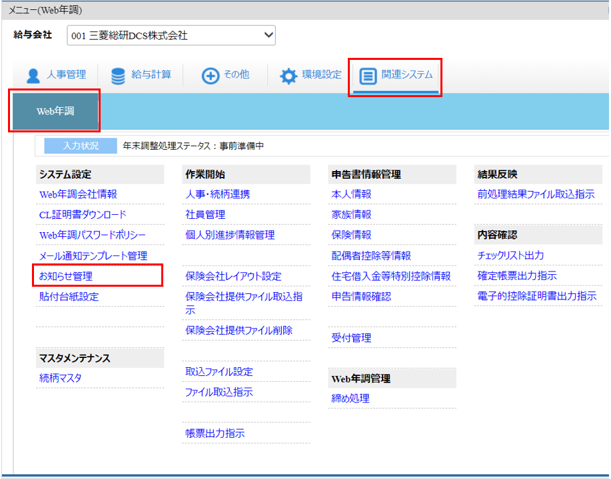Open 保険会社提供ファイル削除 link
611x479 pixels.
(x=239, y=331)
